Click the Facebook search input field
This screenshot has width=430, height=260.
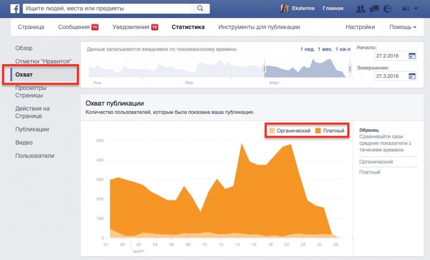click(107, 8)
